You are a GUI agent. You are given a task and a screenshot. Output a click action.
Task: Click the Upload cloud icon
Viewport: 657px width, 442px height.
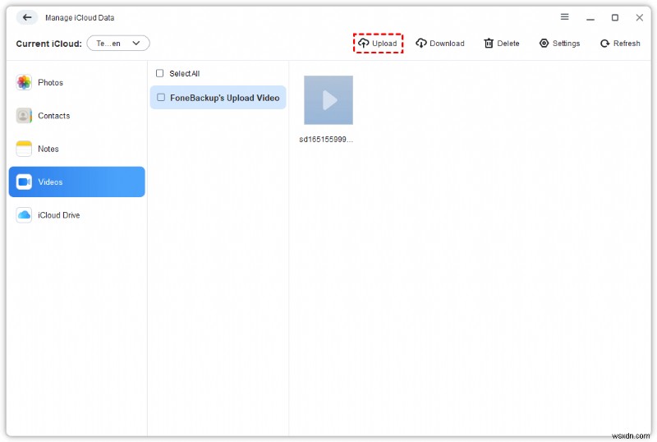click(363, 44)
